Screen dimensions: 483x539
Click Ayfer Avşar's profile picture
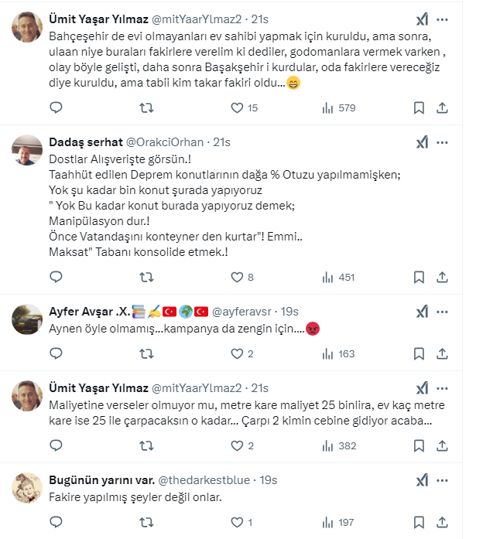tap(27, 318)
